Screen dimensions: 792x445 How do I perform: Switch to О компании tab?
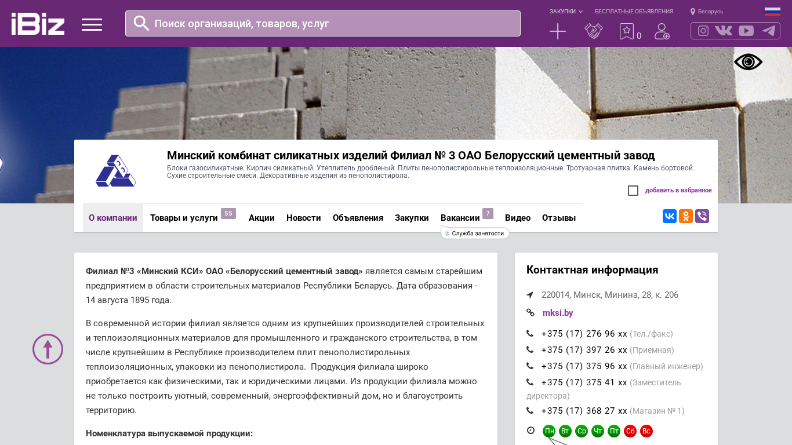(x=113, y=218)
